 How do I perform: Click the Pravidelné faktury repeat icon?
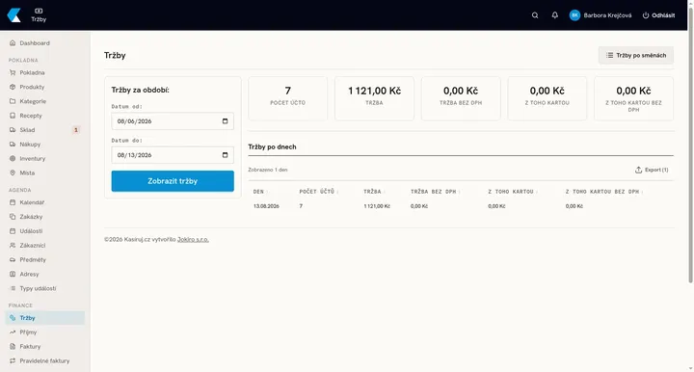point(13,360)
